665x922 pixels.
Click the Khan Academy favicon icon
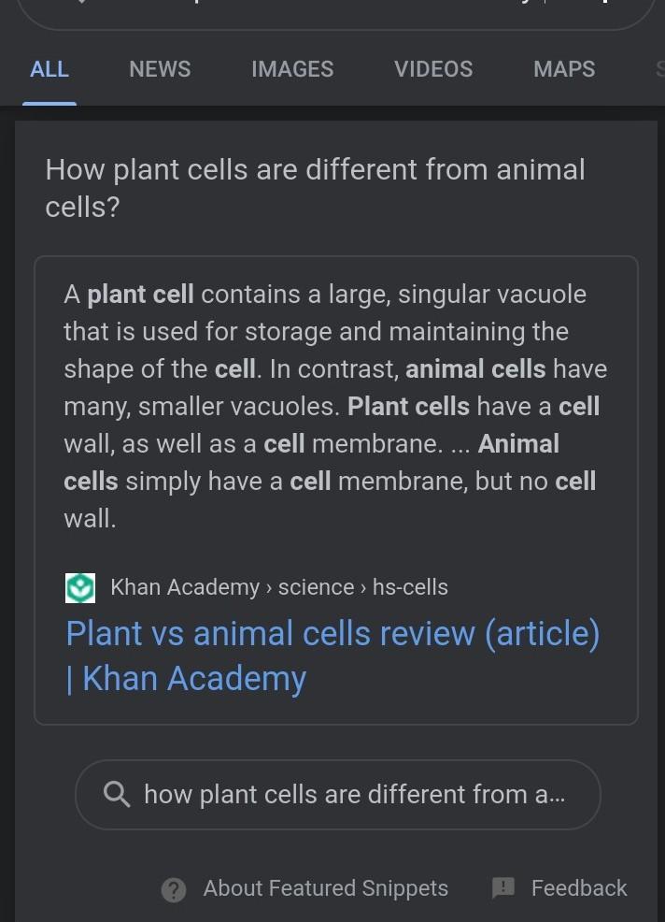click(x=80, y=588)
